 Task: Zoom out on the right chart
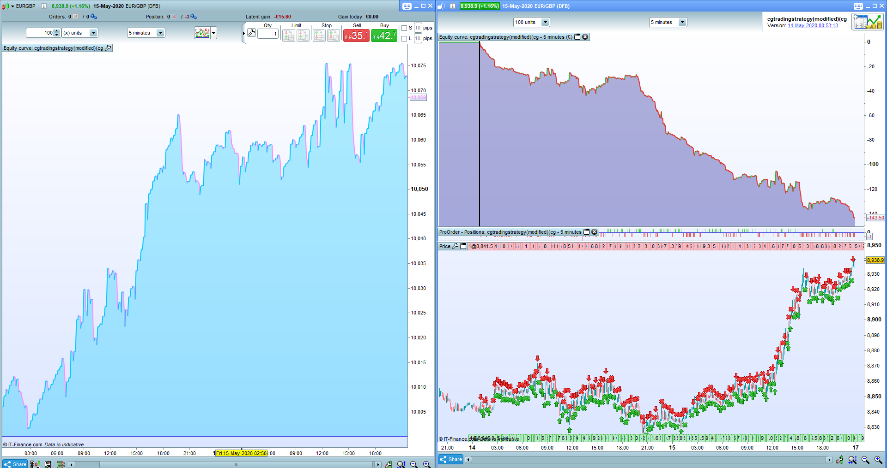[x=865, y=460]
